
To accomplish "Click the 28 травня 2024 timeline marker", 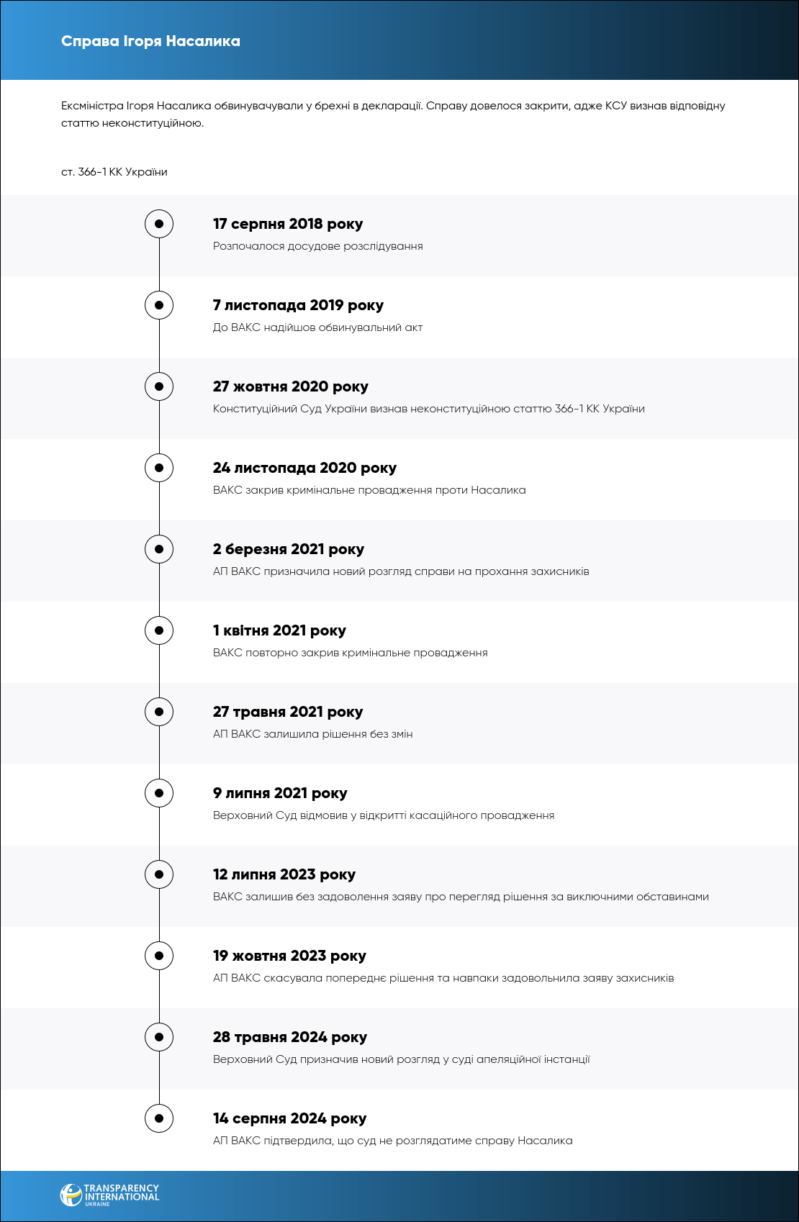I will [x=159, y=1037].
